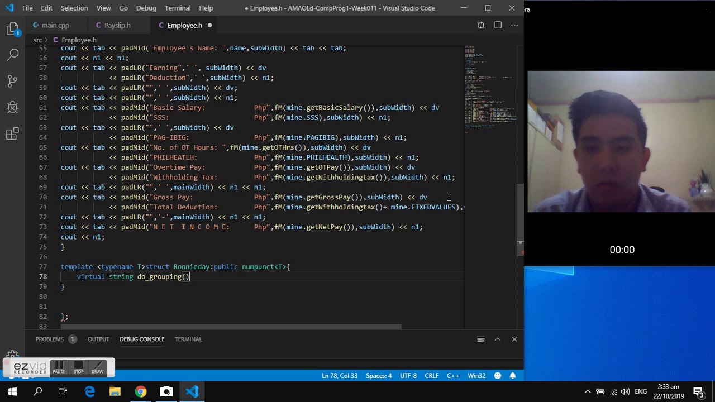Switch to the main.cpp tab
This screenshot has width=715, height=402.
point(55,25)
